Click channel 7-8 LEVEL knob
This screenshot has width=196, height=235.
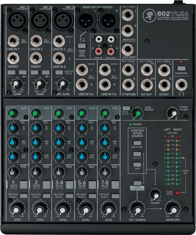click(109, 209)
